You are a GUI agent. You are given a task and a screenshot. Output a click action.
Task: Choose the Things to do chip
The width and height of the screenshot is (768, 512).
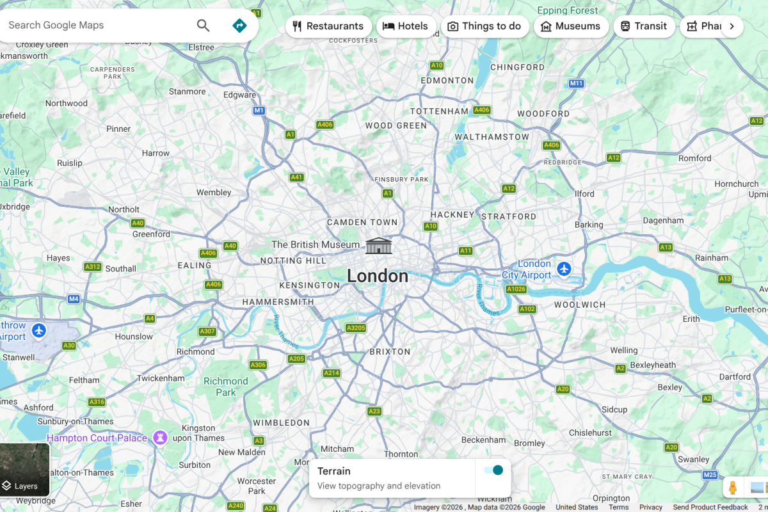(x=484, y=26)
